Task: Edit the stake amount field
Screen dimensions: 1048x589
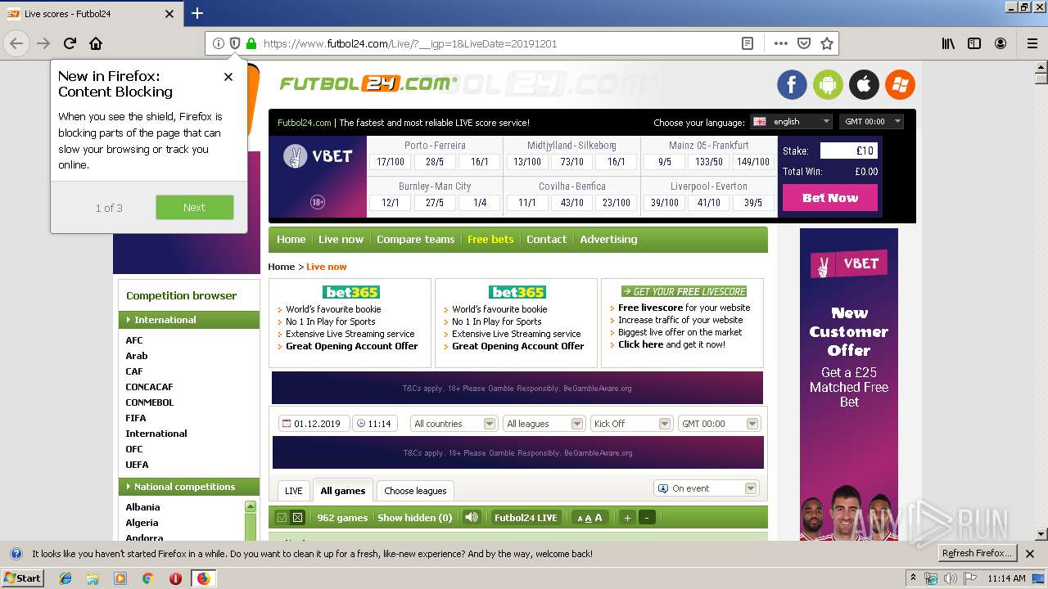Action: click(849, 151)
